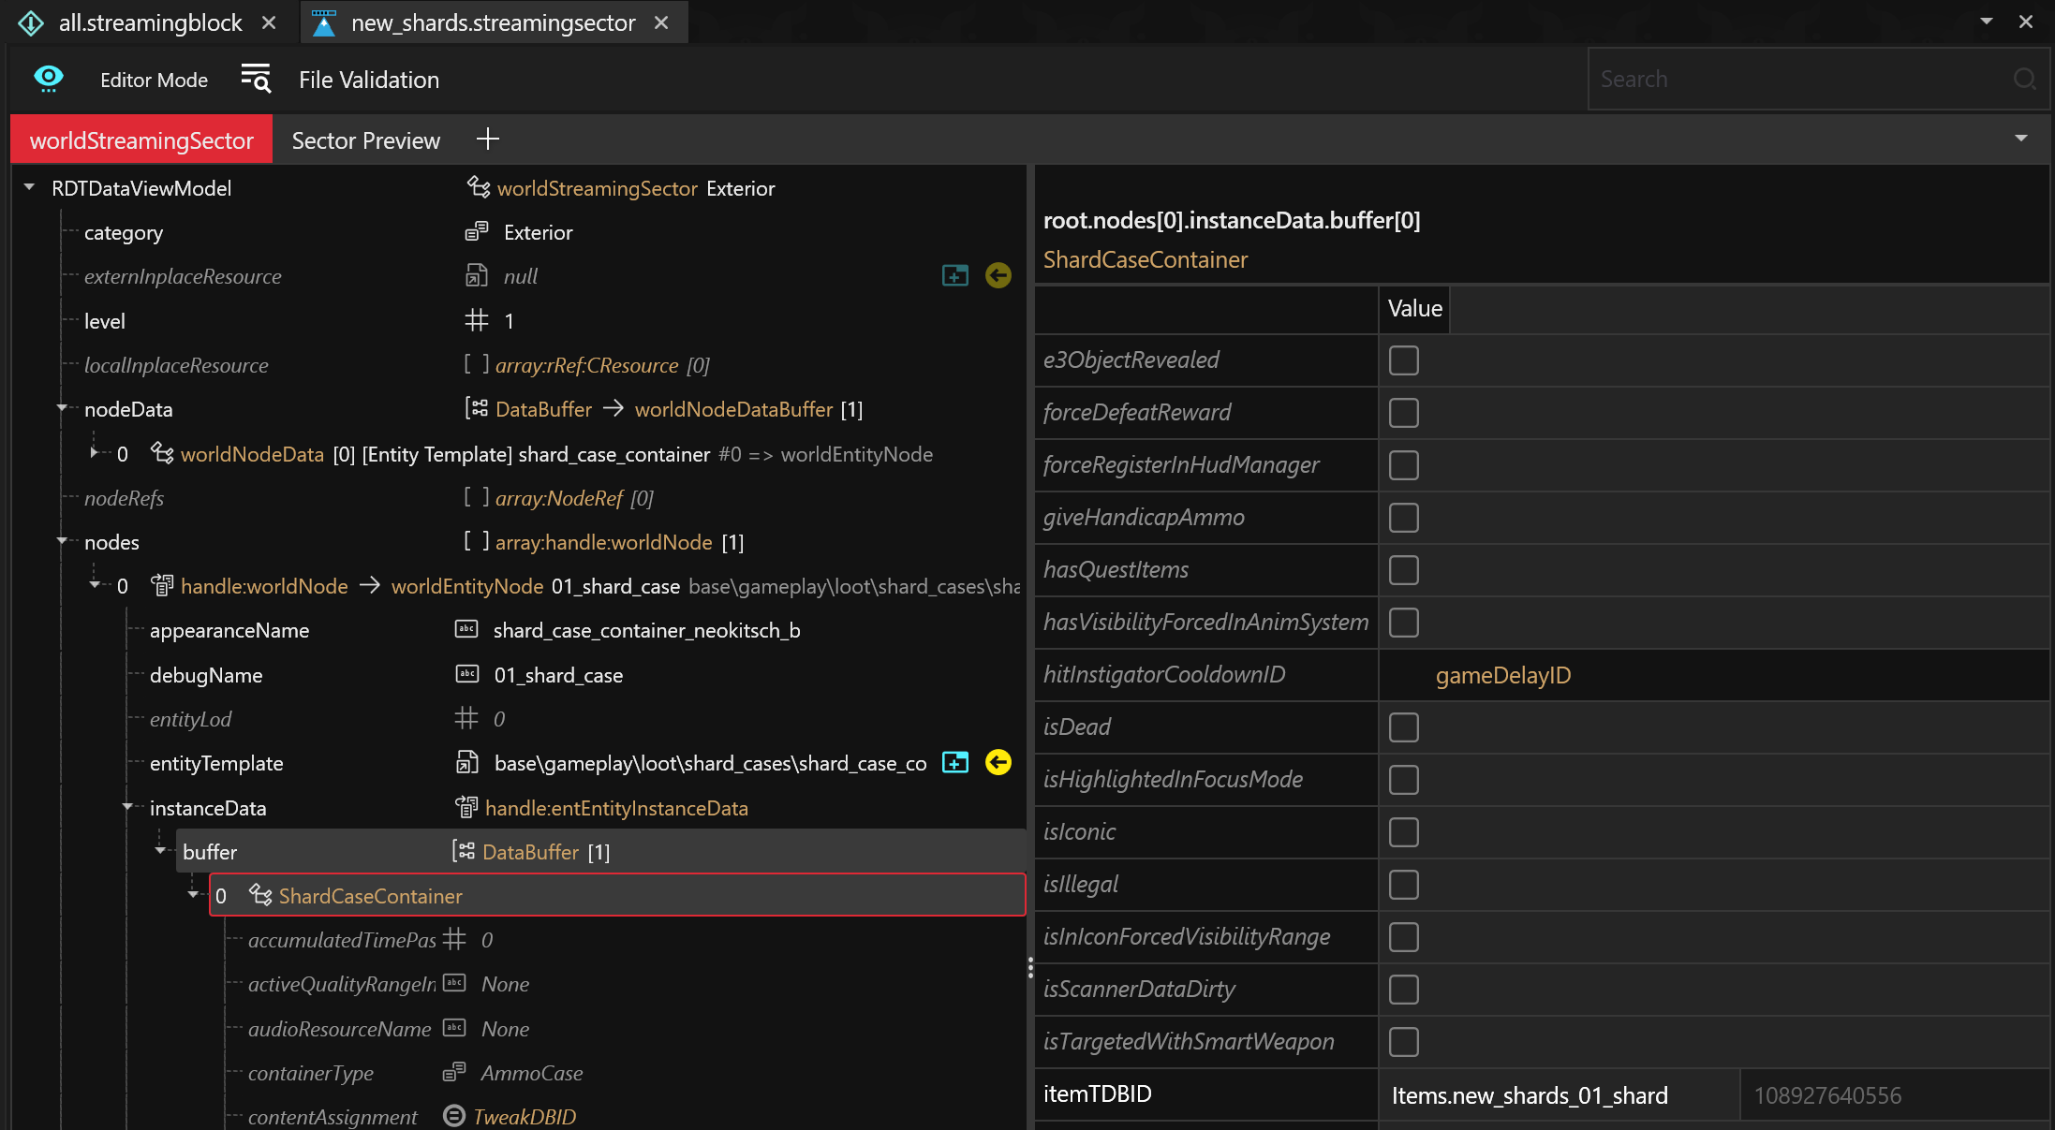The height and width of the screenshot is (1130, 2055).
Task: Click the File Validation button
Action: point(368,81)
